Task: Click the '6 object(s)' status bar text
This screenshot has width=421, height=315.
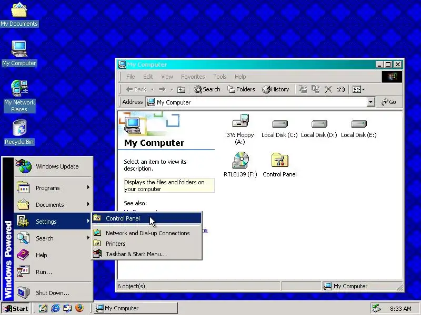Action: tap(131, 286)
